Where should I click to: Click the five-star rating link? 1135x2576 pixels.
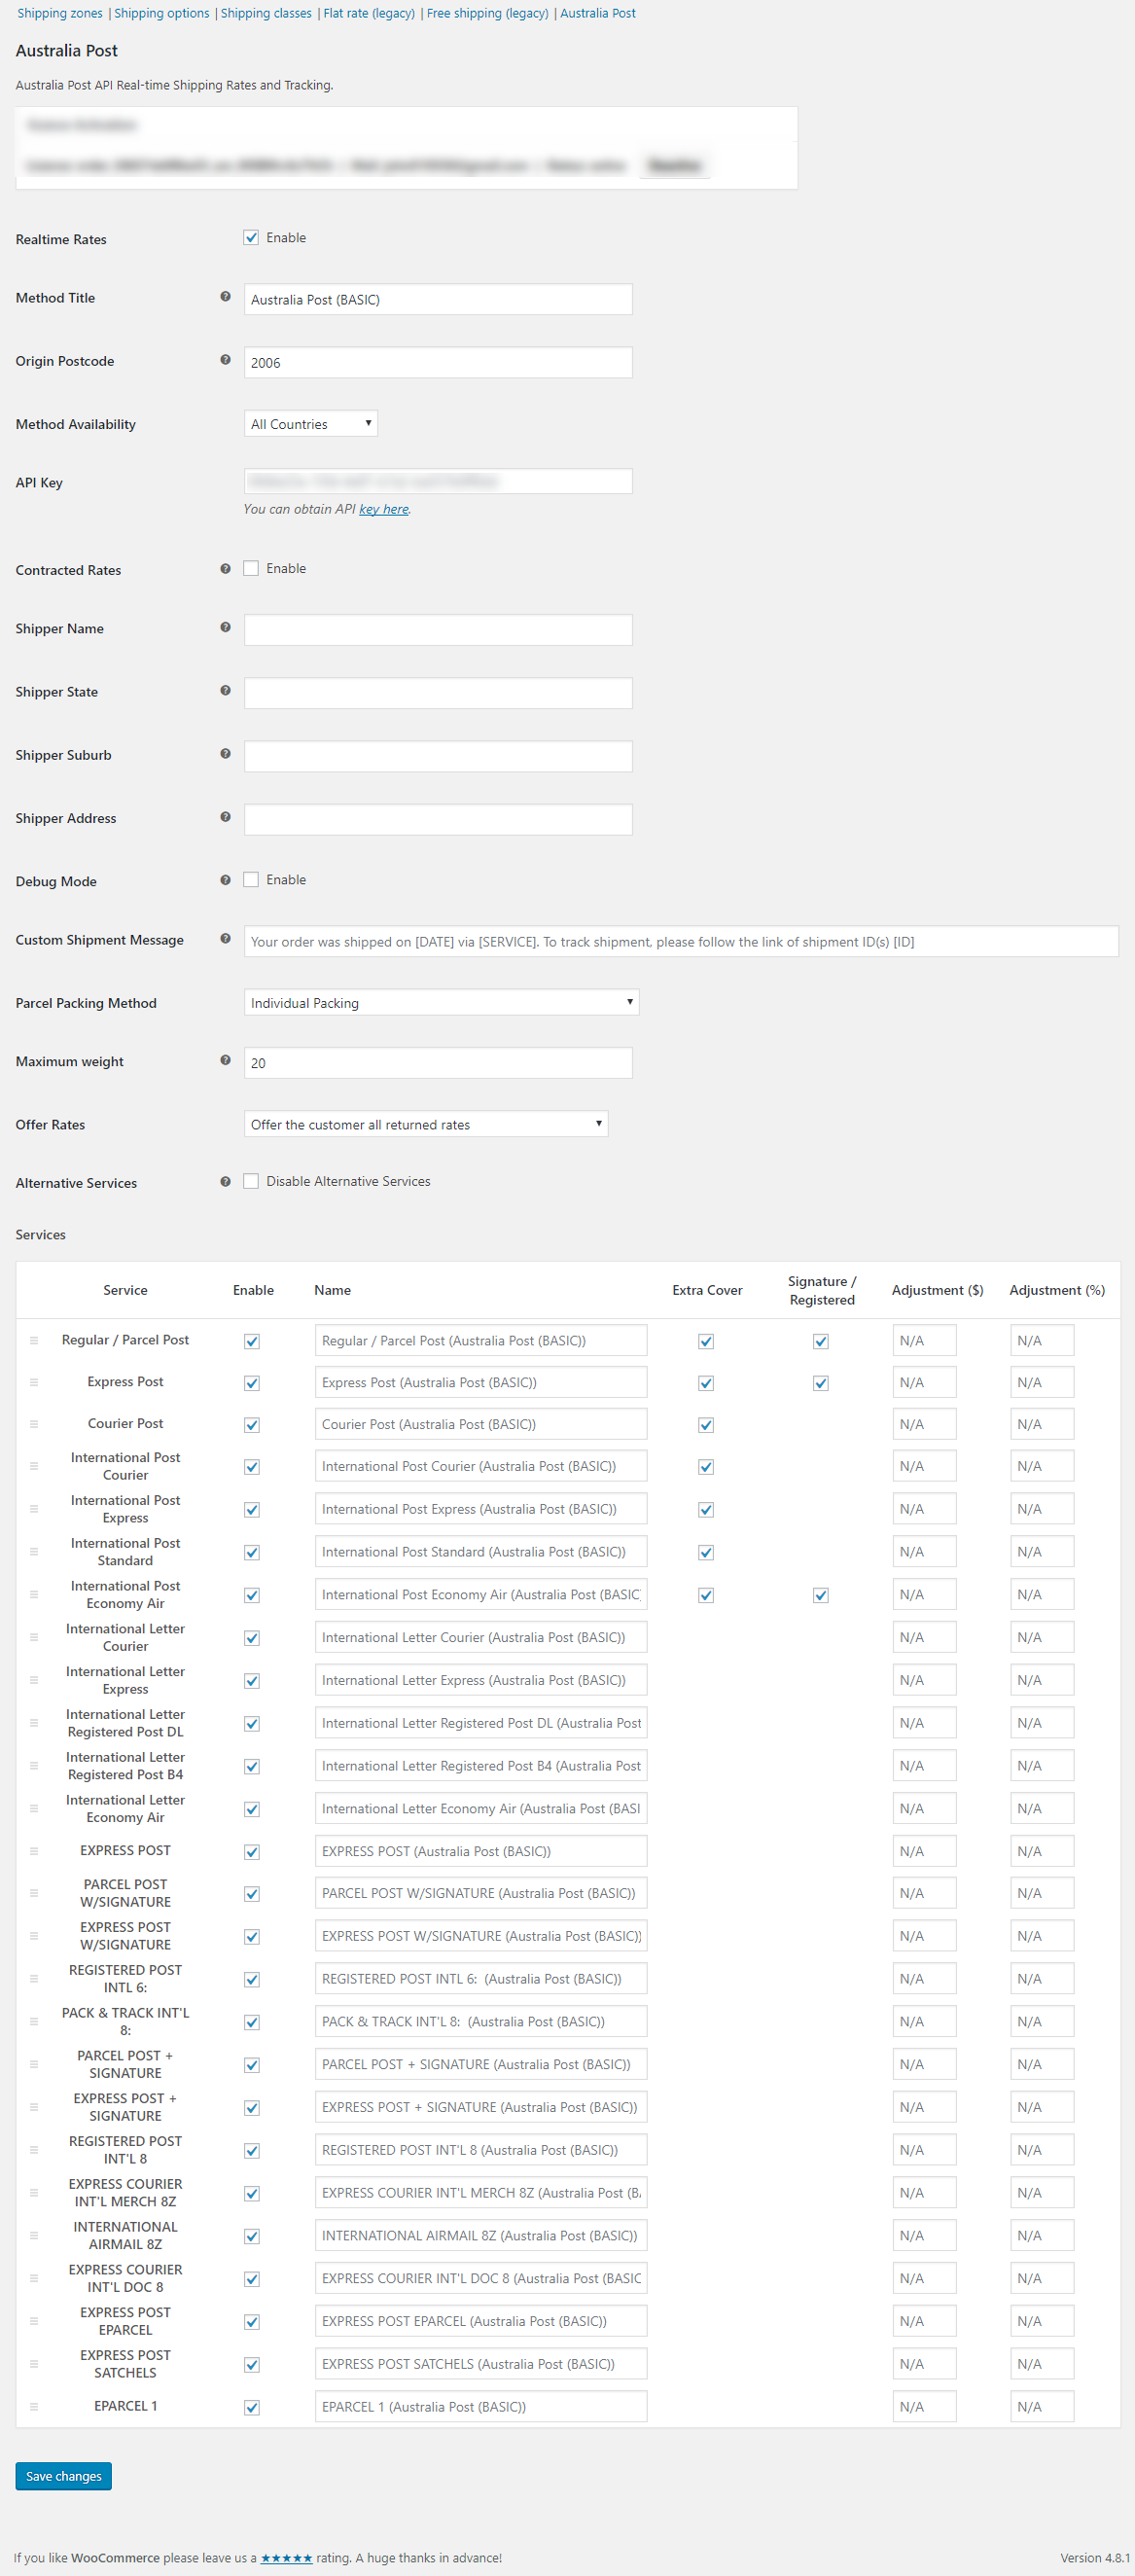287,2558
